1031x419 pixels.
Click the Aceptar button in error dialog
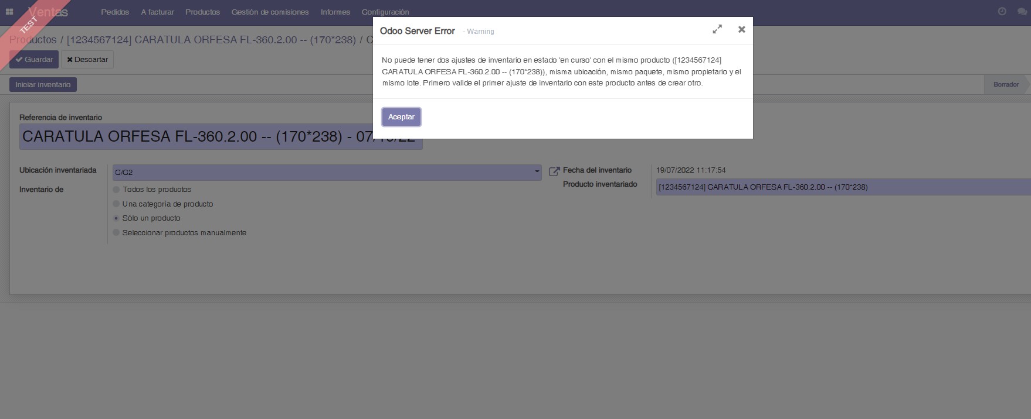click(401, 117)
